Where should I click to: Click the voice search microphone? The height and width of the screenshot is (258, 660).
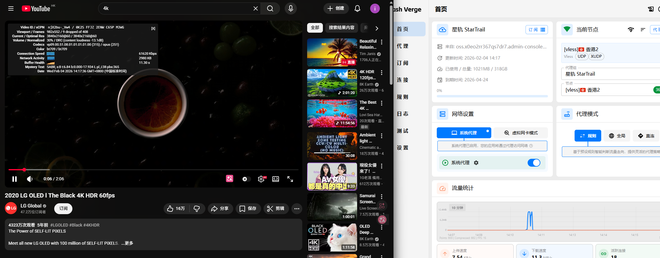pyautogui.click(x=290, y=8)
